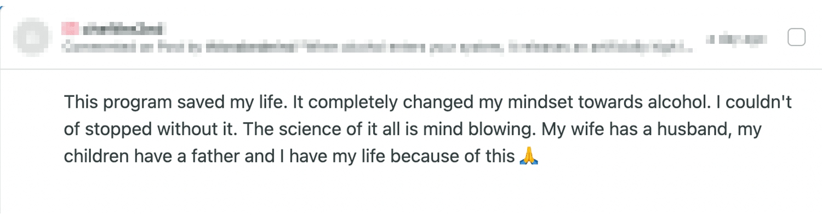Click the praying hands emoji
Image resolution: width=822 pixels, height=219 pixels.
tap(528, 157)
